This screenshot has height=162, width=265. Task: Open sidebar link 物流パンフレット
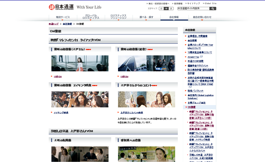pyautogui.click(x=196, y=91)
